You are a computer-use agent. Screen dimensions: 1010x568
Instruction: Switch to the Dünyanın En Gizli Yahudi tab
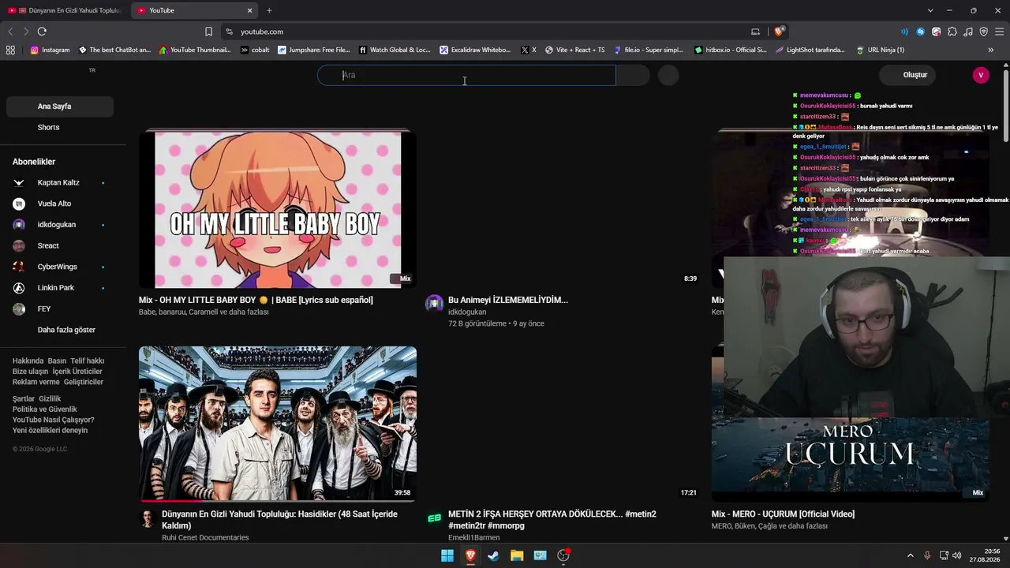pos(65,10)
